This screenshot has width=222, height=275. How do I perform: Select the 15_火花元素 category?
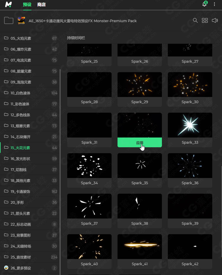click(x=30, y=148)
